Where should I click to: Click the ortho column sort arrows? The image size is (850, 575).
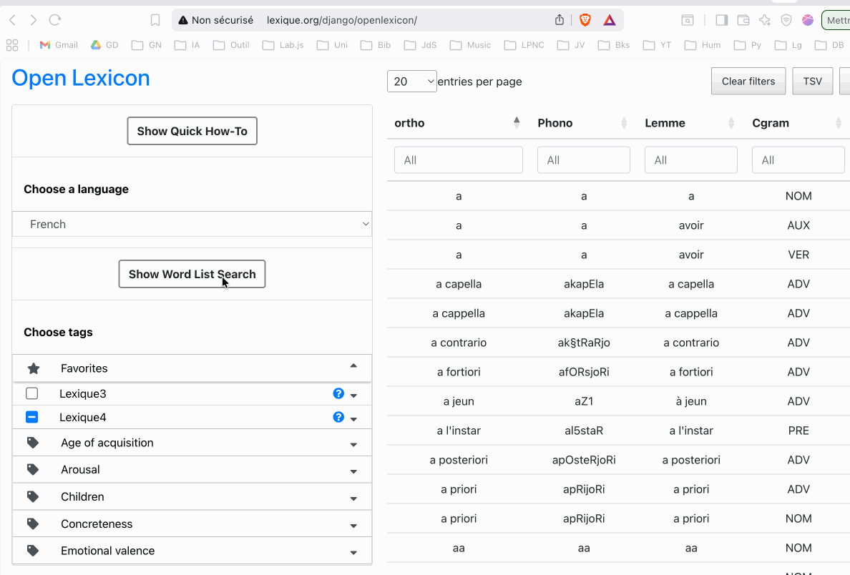coord(517,123)
